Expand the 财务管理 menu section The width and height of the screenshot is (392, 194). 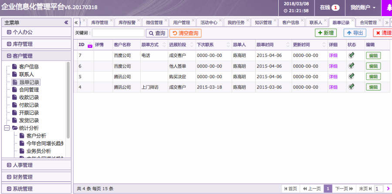tap(36, 177)
